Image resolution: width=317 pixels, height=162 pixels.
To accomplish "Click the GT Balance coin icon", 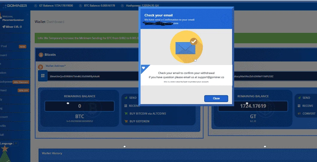I will coord(36,6).
